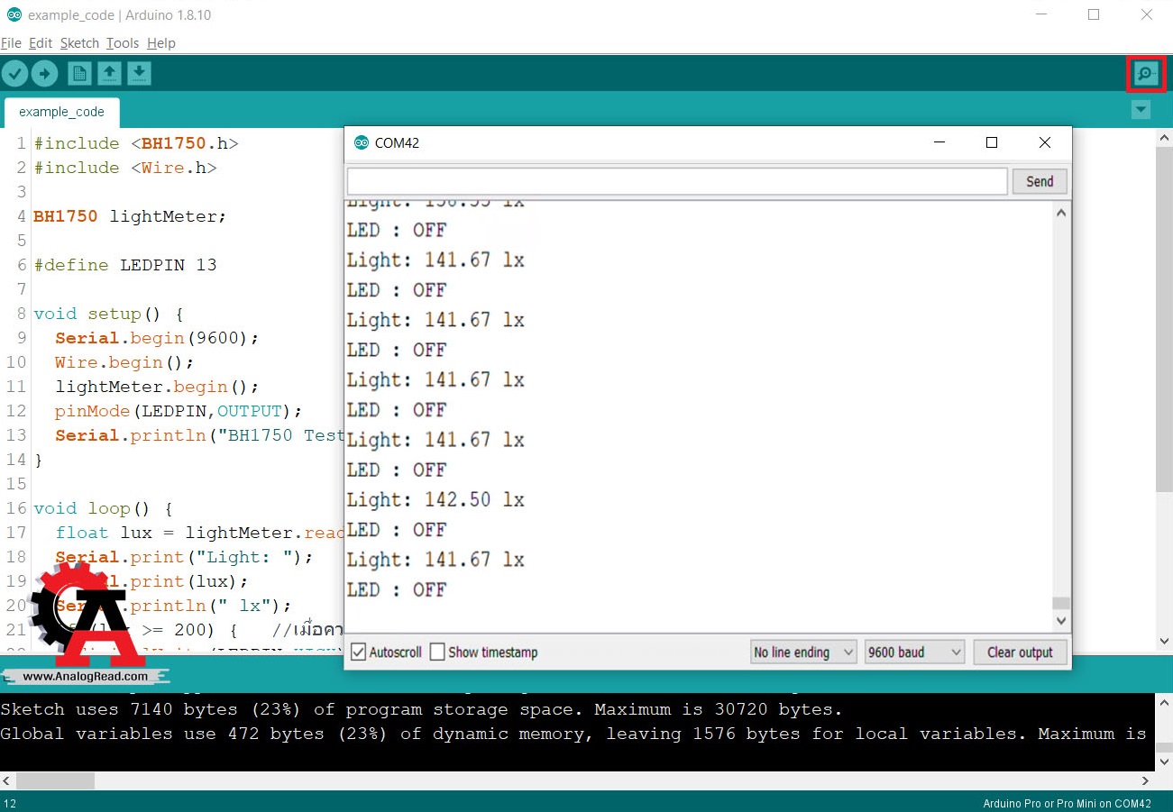Select the example_code tab
Screen dimensions: 1173x812
point(61,112)
